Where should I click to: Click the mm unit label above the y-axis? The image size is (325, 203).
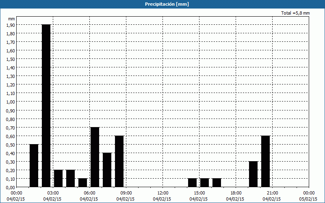(x=11, y=19)
